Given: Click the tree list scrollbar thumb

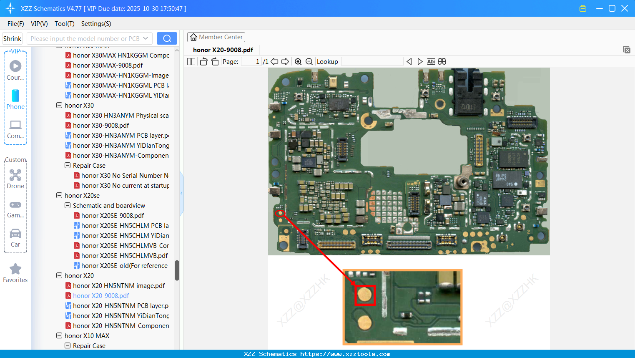Looking at the screenshot, I should (177, 271).
